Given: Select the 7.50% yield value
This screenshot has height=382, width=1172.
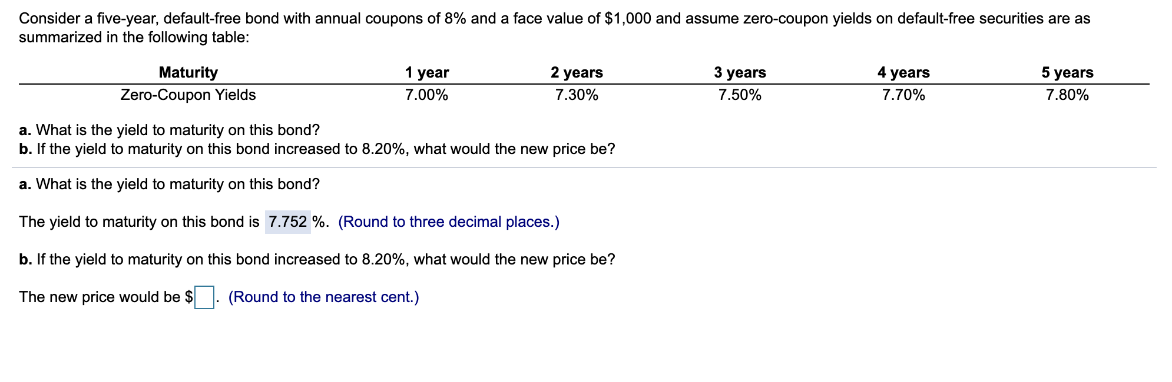Looking at the screenshot, I should (740, 94).
